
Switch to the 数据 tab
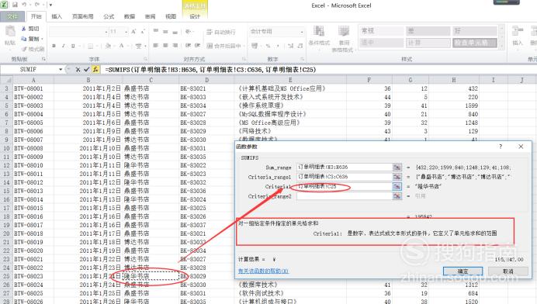click(129, 16)
